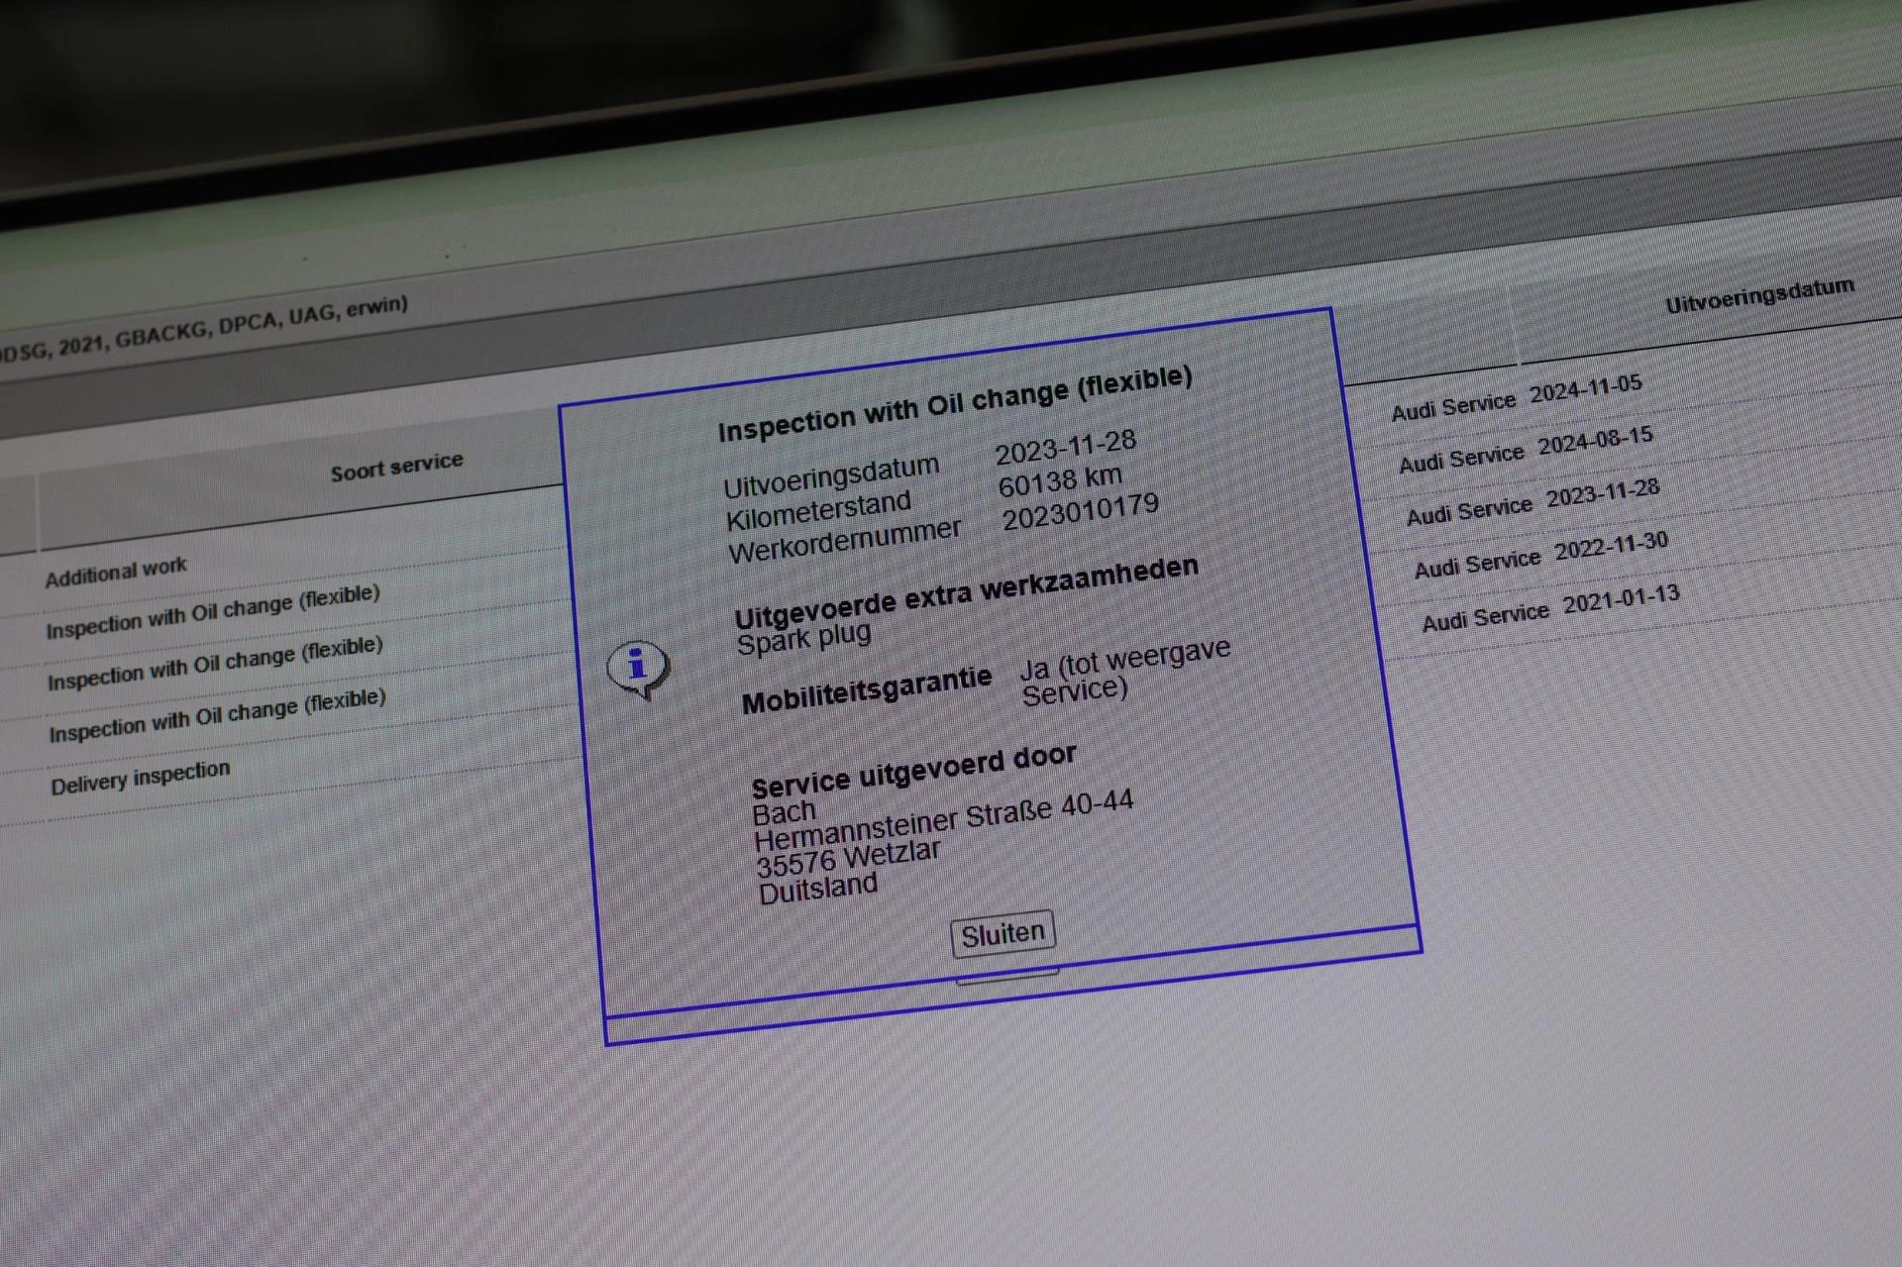Click the info speech bubble icon
This screenshot has width=1902, height=1267.
638,669
